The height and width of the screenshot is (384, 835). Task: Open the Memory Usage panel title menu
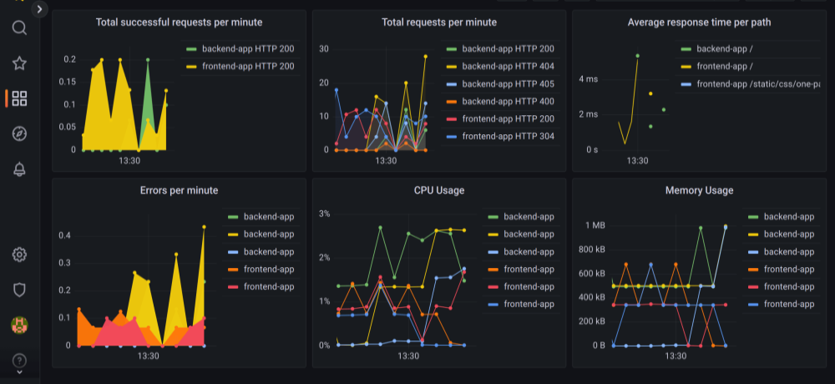(699, 190)
